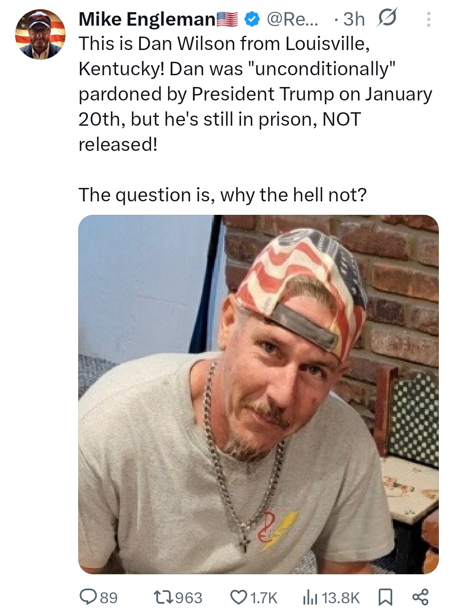Tap the 13.8K views count
454x610 pixels.
click(x=341, y=597)
